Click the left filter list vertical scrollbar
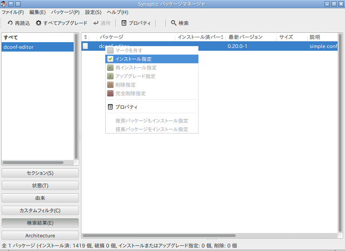 pos(76,96)
